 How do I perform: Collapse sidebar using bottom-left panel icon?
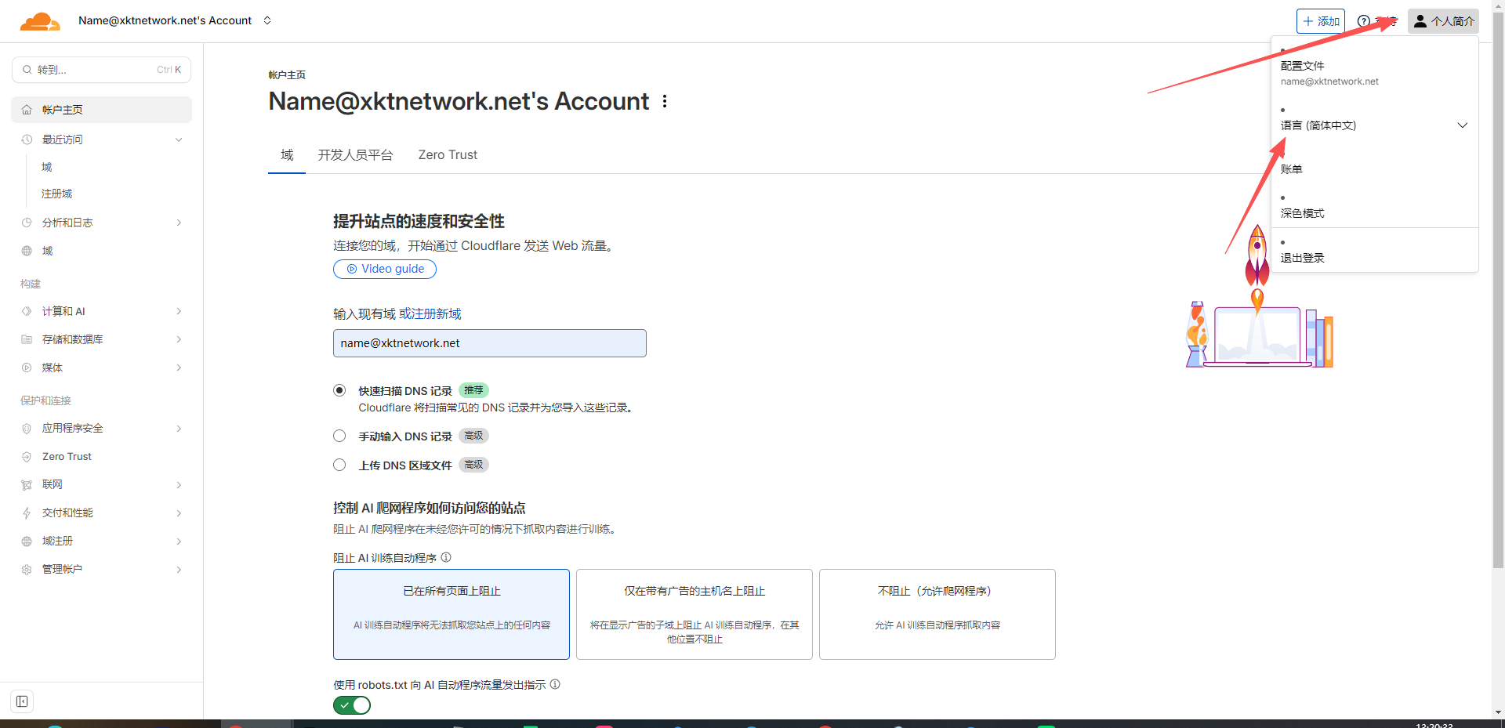tap(22, 701)
